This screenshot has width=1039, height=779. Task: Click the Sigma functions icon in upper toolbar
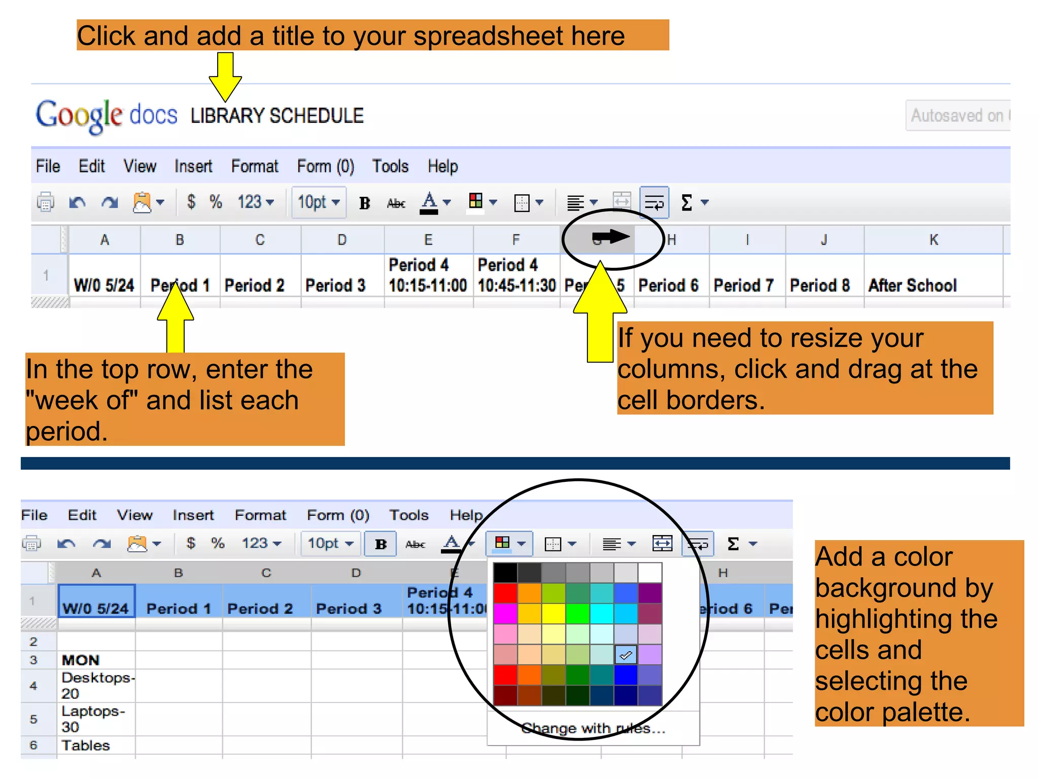(x=687, y=202)
